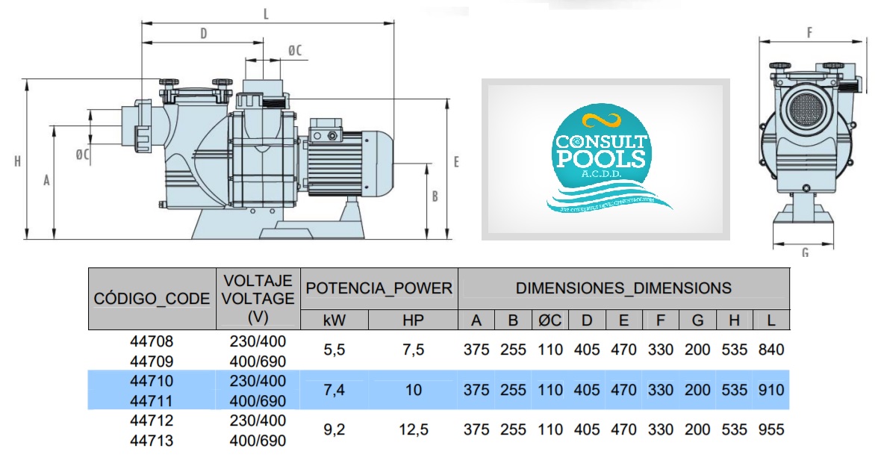The height and width of the screenshot is (469, 878).
Task: Click the Consult Pools logo
Action: coord(605,160)
